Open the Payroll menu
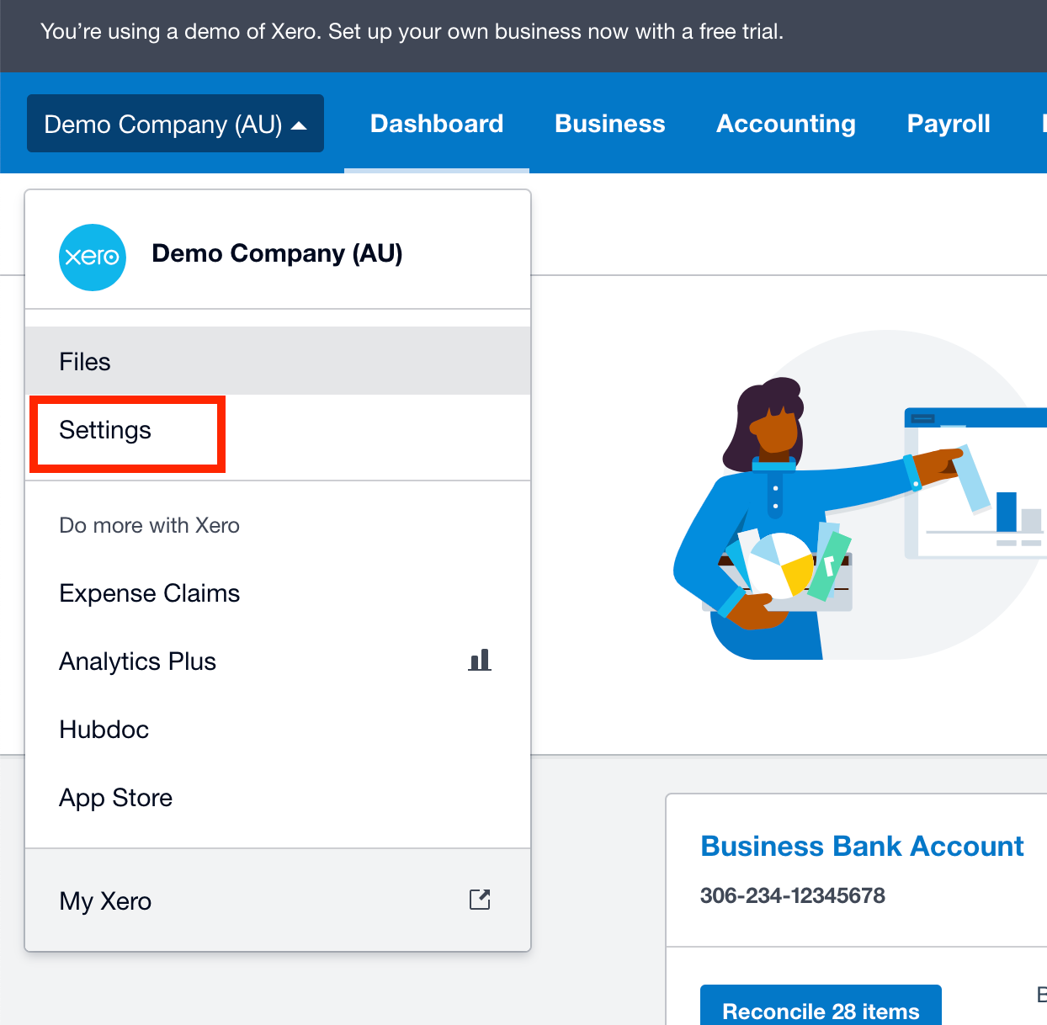The width and height of the screenshot is (1047, 1025). click(949, 124)
